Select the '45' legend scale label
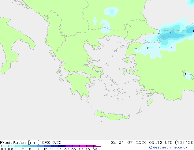This screenshot has height=150, width=194. [88, 149]
